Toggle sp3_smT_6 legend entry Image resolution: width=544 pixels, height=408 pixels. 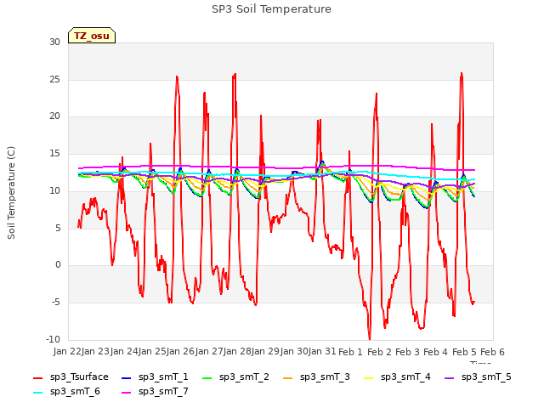click(x=66, y=392)
